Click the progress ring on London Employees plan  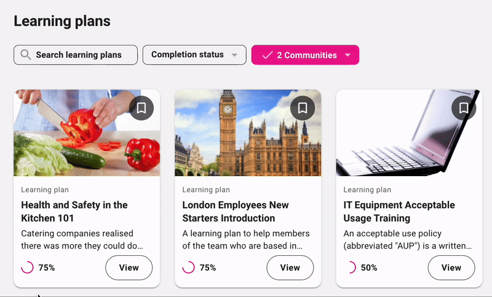click(x=189, y=268)
